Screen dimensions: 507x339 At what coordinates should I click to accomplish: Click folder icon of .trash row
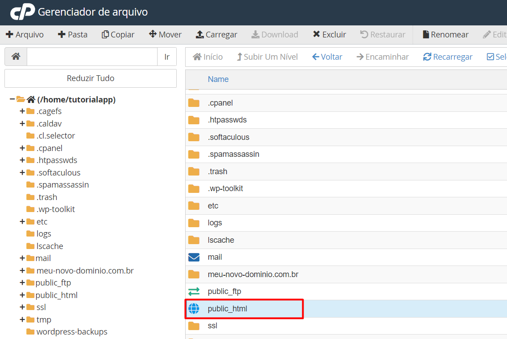point(194,172)
